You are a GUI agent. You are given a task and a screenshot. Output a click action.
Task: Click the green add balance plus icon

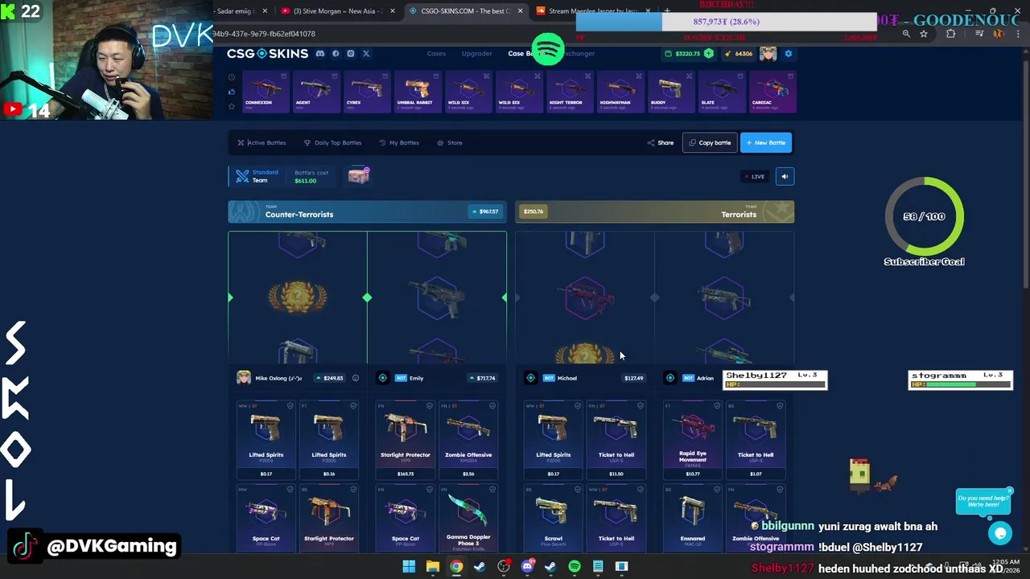pos(709,54)
